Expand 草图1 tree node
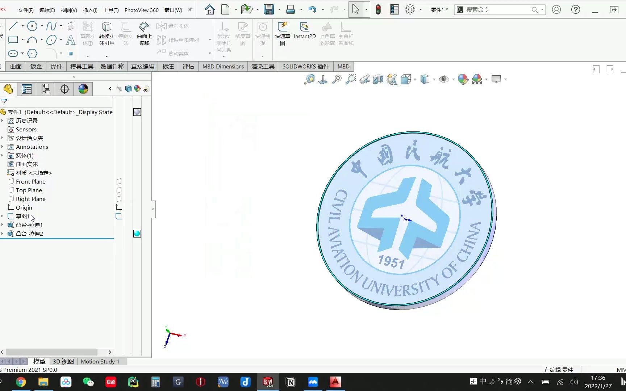626x391 pixels. [x=2, y=216]
